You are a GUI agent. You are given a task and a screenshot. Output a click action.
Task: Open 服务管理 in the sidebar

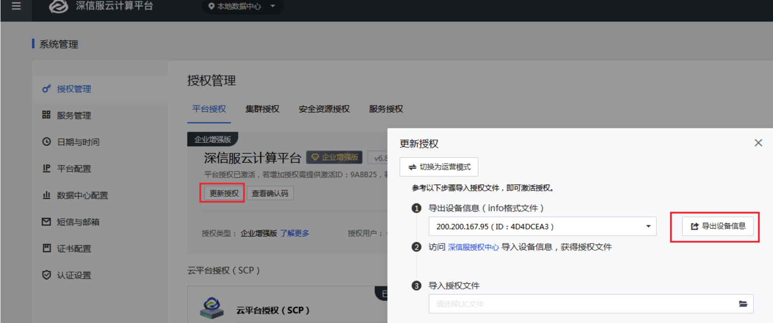point(74,116)
